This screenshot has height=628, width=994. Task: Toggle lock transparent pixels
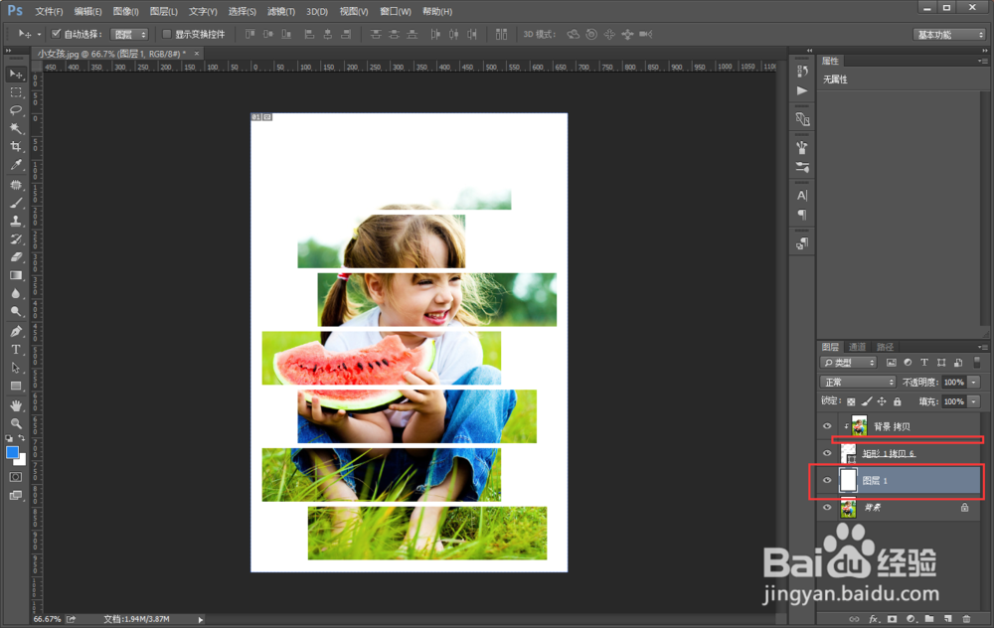point(852,401)
